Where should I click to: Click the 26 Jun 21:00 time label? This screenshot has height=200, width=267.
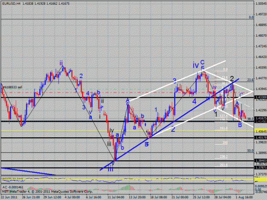(x=31, y=197)
